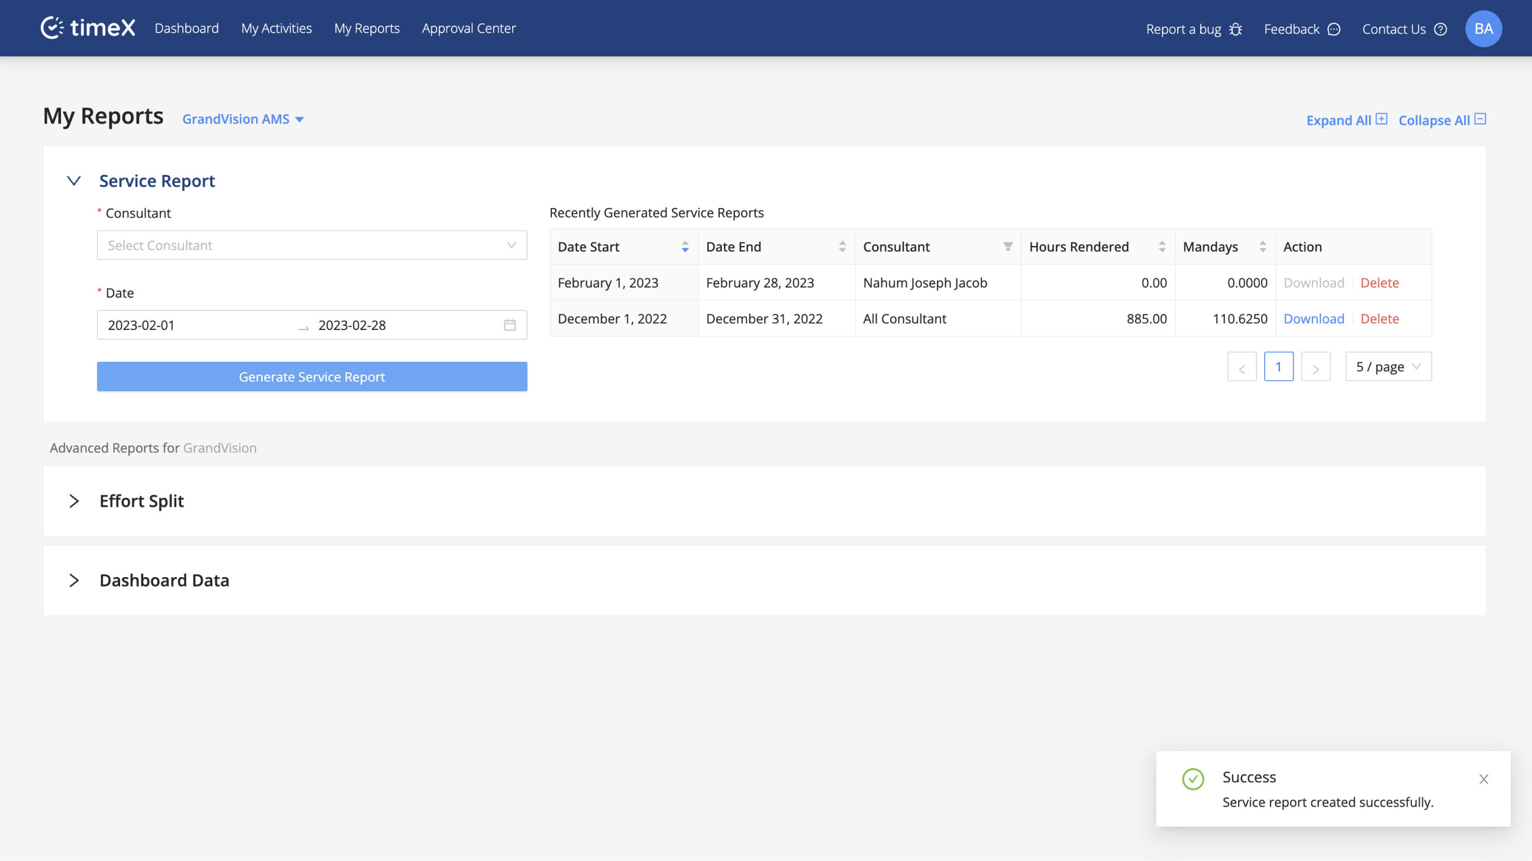Expand the Effort Split section
The image size is (1532, 861).
click(x=74, y=501)
